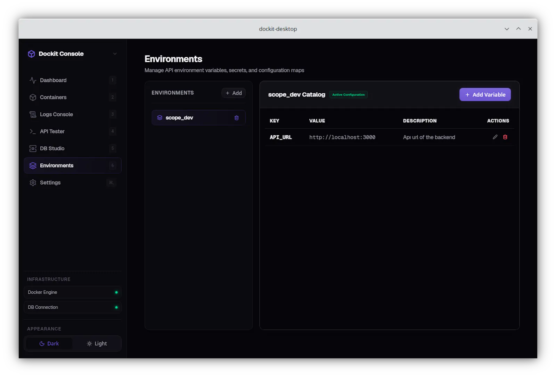Click the Add Variable button
Screen dimensions: 556x377
click(x=485, y=95)
